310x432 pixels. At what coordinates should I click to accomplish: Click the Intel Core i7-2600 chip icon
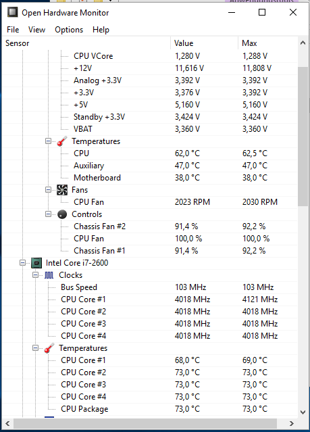[x=36, y=263]
